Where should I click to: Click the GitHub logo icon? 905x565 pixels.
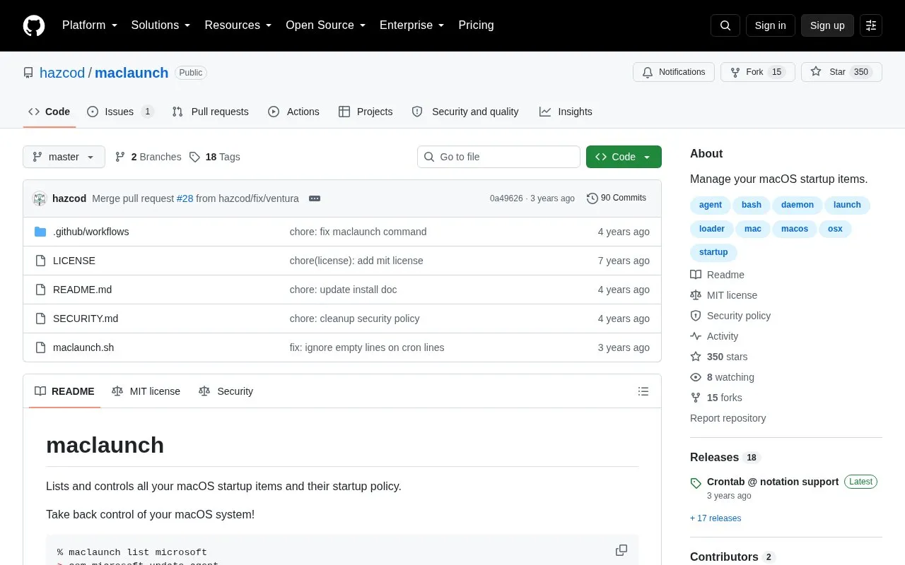click(34, 25)
